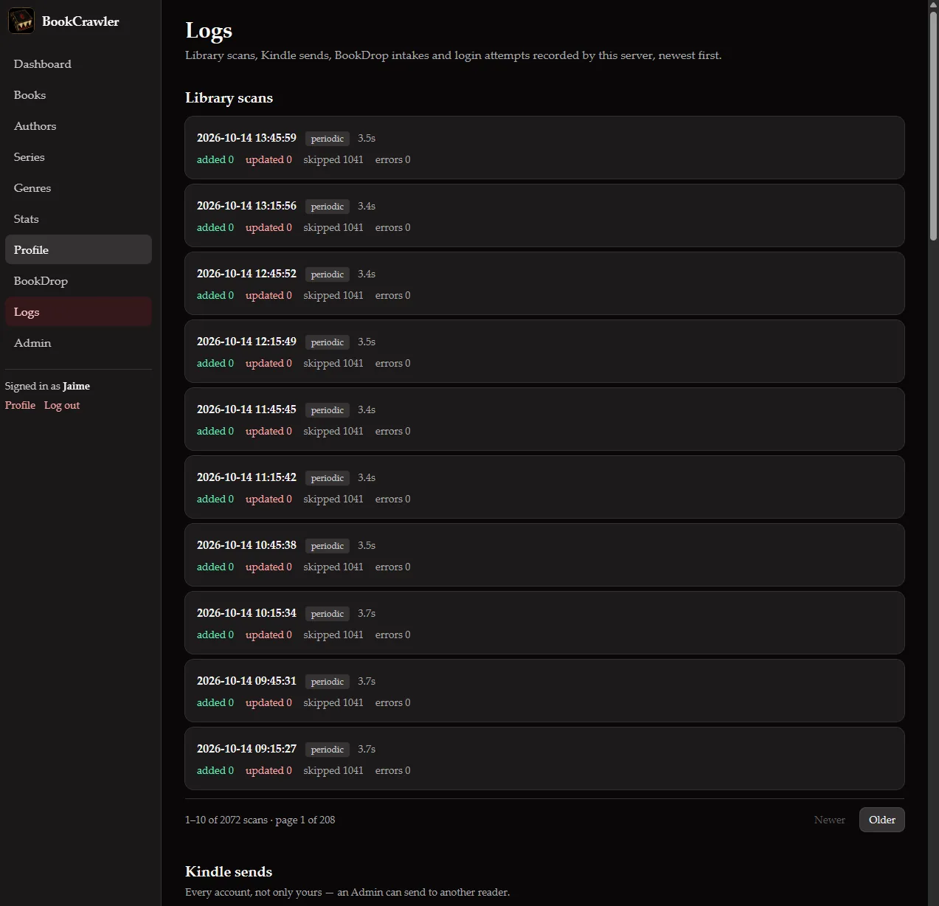Viewport: 939px width, 906px height.
Task: Click the 3.7s duration of the 10:15:34 scan
Action: tap(367, 613)
